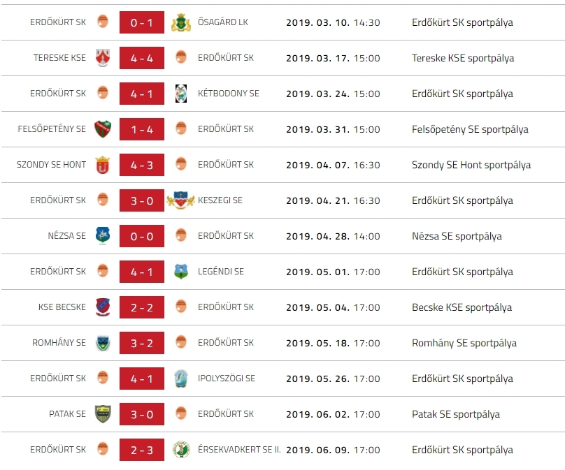Open the 2 - 3 Érsekvadkert match result
Viewport: 565px width, 470px height.
[142, 450]
